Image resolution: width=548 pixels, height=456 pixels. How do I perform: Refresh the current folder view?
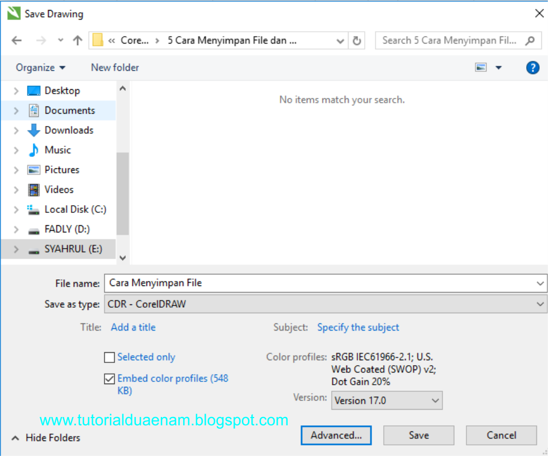pyautogui.click(x=356, y=41)
